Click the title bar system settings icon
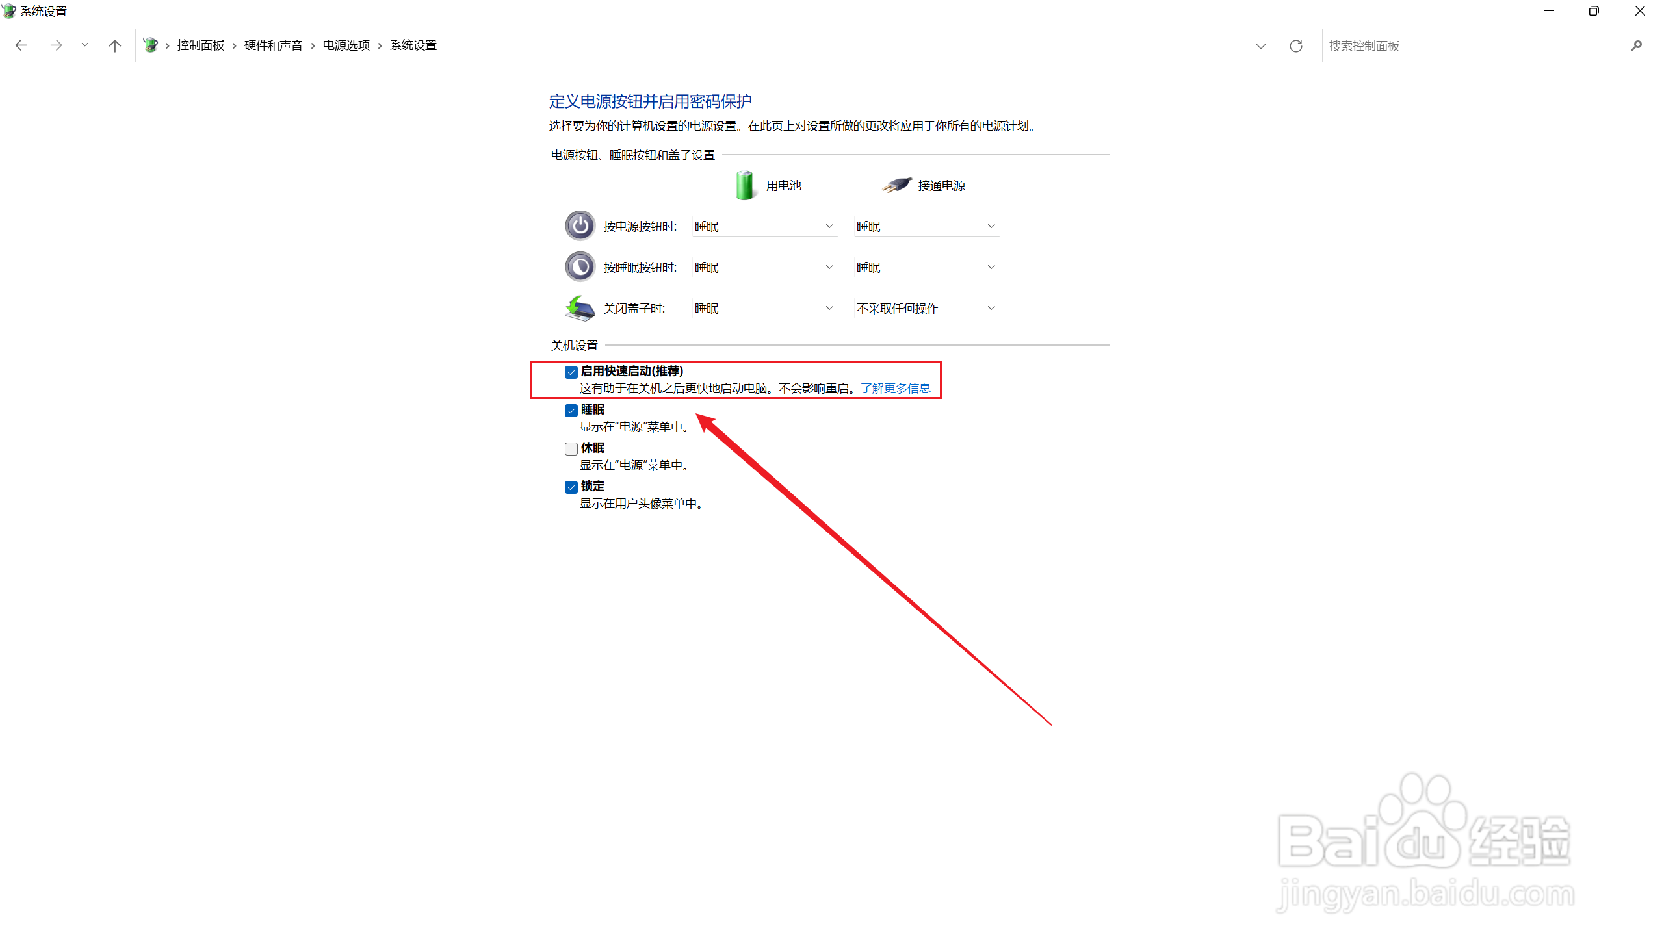Viewport: 1664px width, 950px height. click(9, 10)
